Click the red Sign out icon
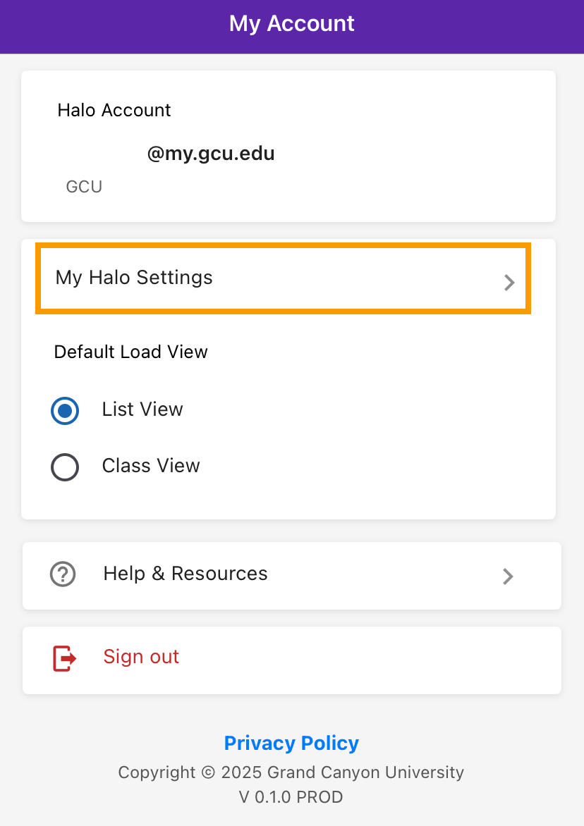The image size is (584, 826). 64,658
